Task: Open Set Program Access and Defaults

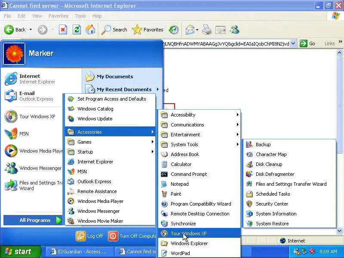Action: [x=110, y=99]
